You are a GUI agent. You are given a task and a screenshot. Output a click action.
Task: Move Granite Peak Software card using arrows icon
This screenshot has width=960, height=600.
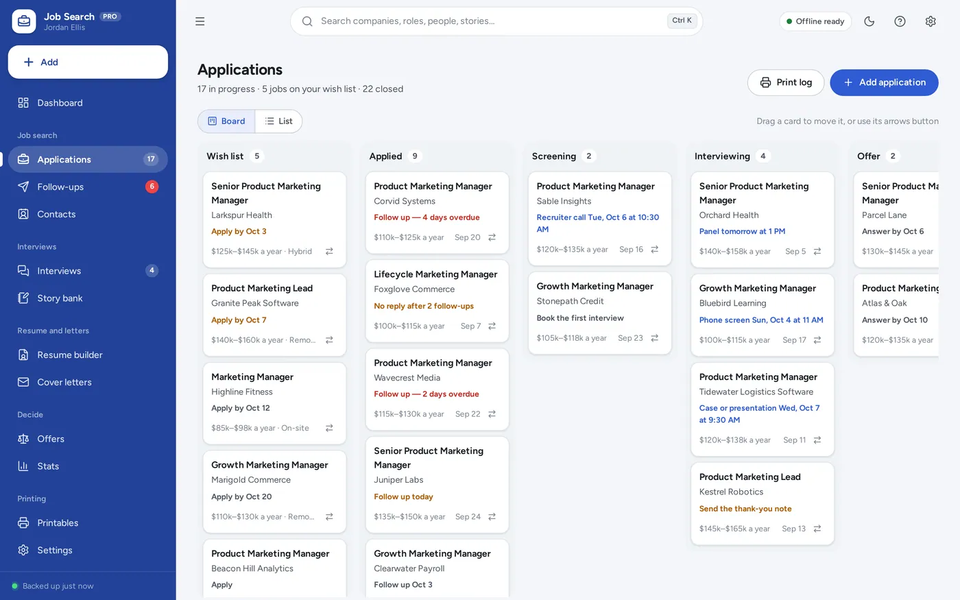coord(329,340)
